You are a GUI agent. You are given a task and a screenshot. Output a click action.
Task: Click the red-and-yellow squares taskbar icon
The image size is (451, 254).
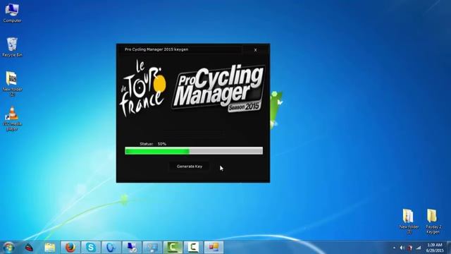tap(214, 248)
